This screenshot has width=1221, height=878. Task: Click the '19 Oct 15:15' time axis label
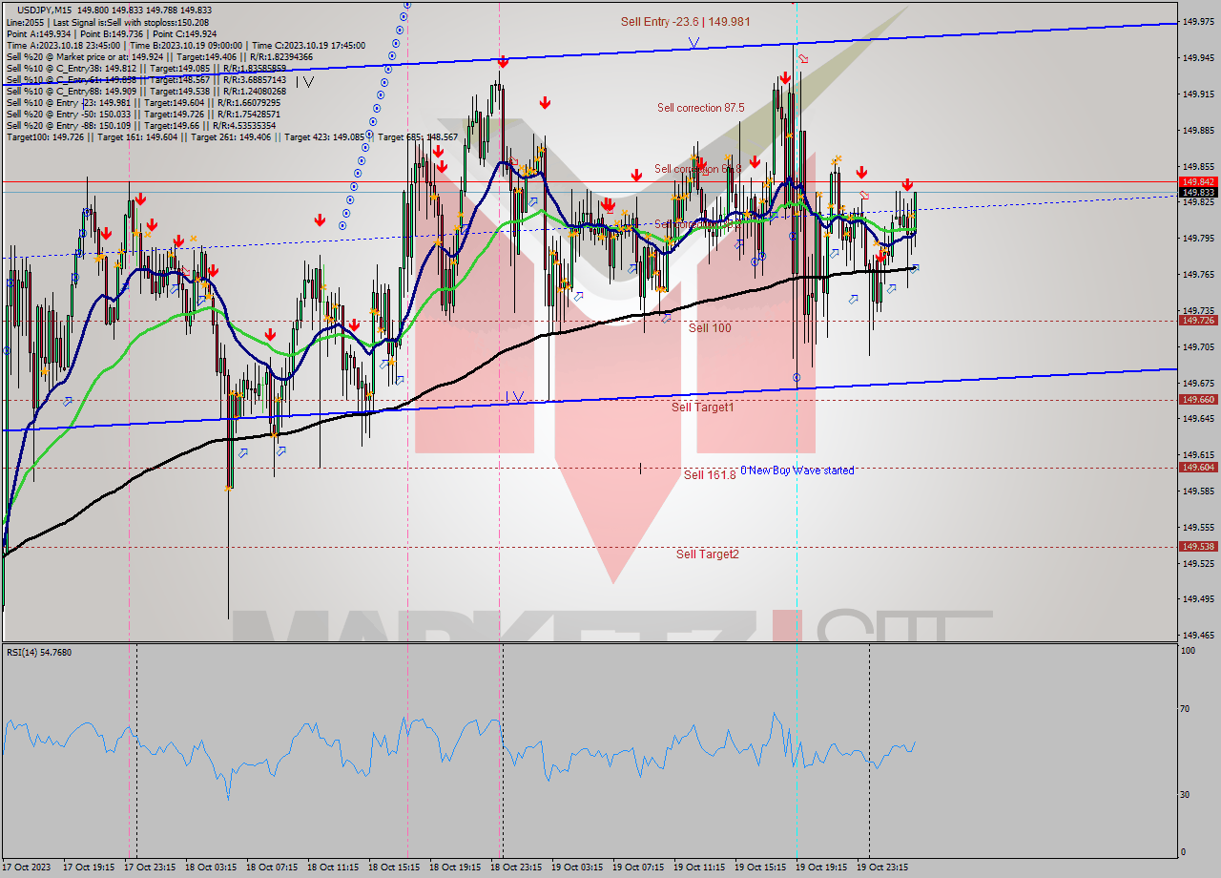760,868
